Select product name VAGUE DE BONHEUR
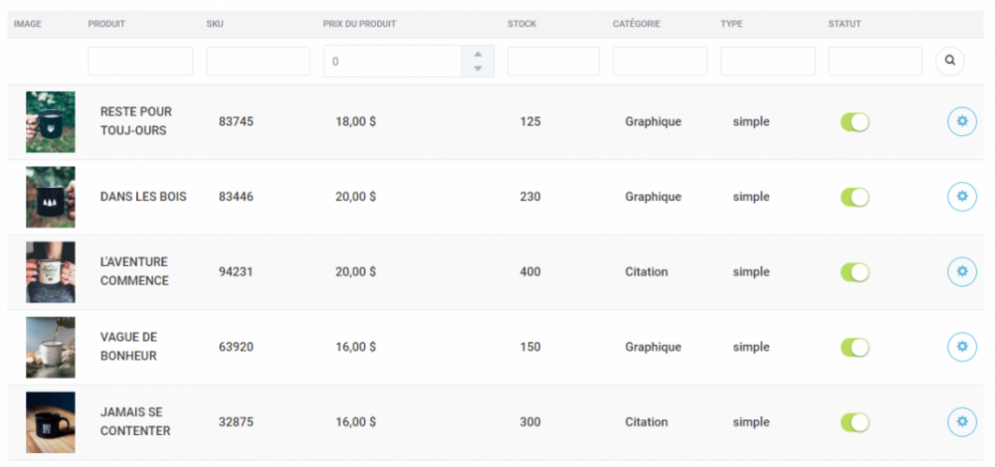The width and height of the screenshot is (995, 467). 128,347
